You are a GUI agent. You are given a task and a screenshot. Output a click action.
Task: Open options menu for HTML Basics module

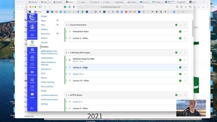tap(185, 95)
